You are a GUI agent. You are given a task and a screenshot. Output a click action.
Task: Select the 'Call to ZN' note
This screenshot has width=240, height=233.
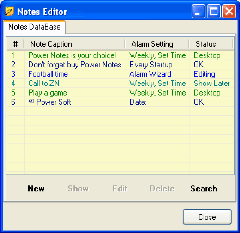point(44,84)
